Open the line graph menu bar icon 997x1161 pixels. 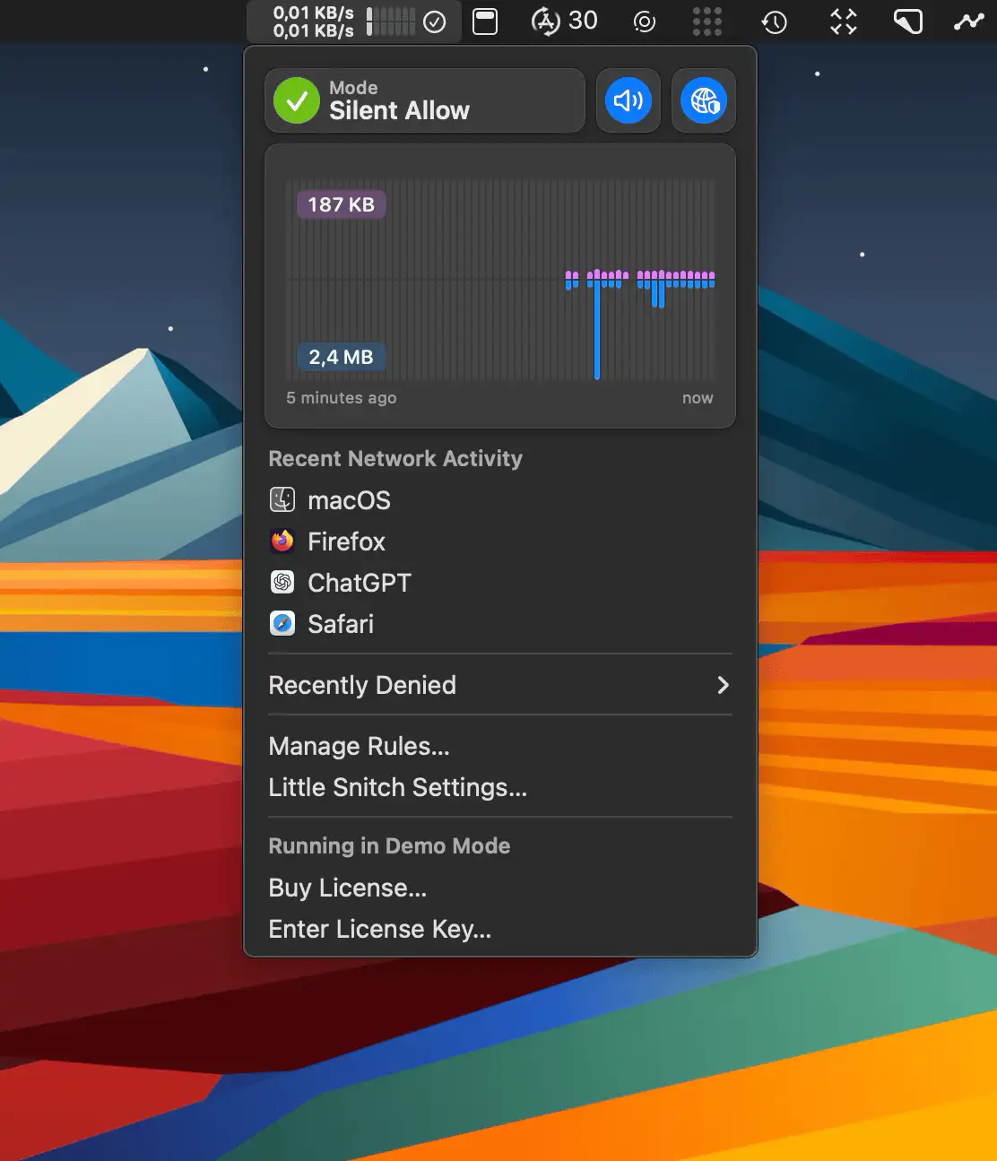(x=968, y=22)
